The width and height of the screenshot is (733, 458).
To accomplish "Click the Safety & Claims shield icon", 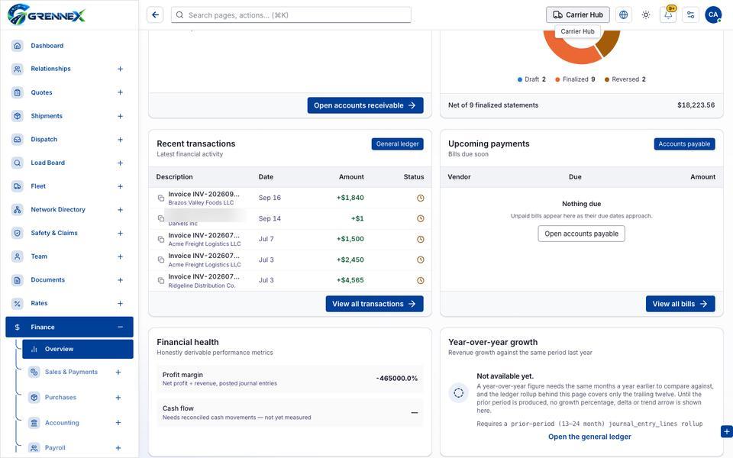I will tap(18, 233).
